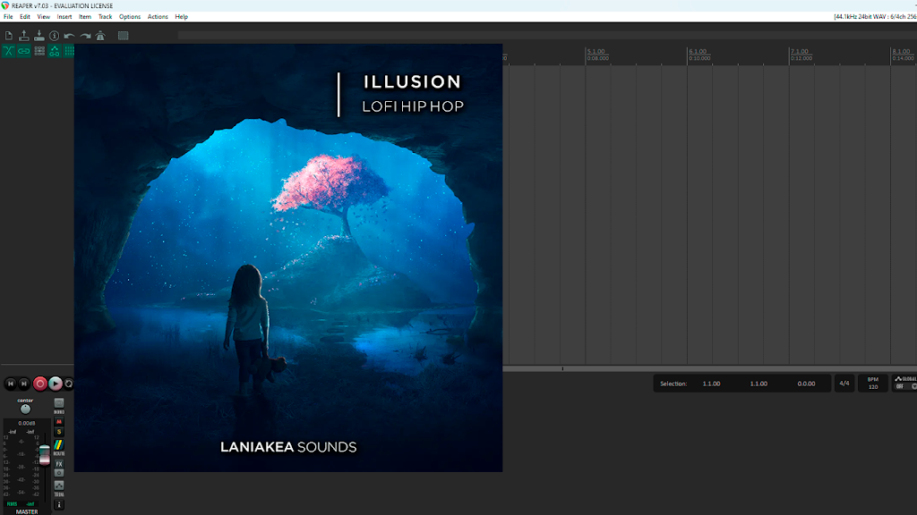Toggle the grid lines icon
Image resolution: width=917 pixels, height=515 pixels.
[x=69, y=51]
